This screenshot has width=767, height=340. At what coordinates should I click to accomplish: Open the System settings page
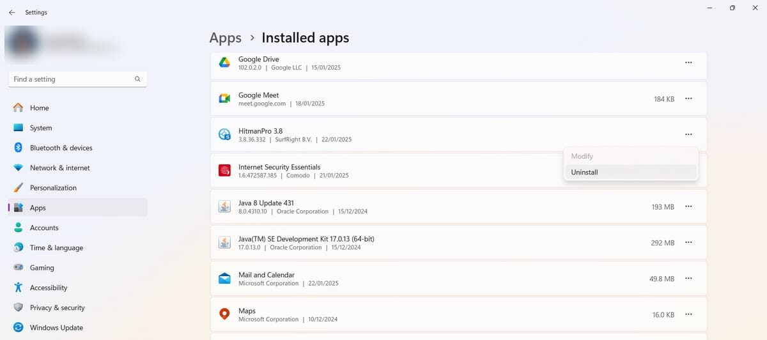click(77, 128)
